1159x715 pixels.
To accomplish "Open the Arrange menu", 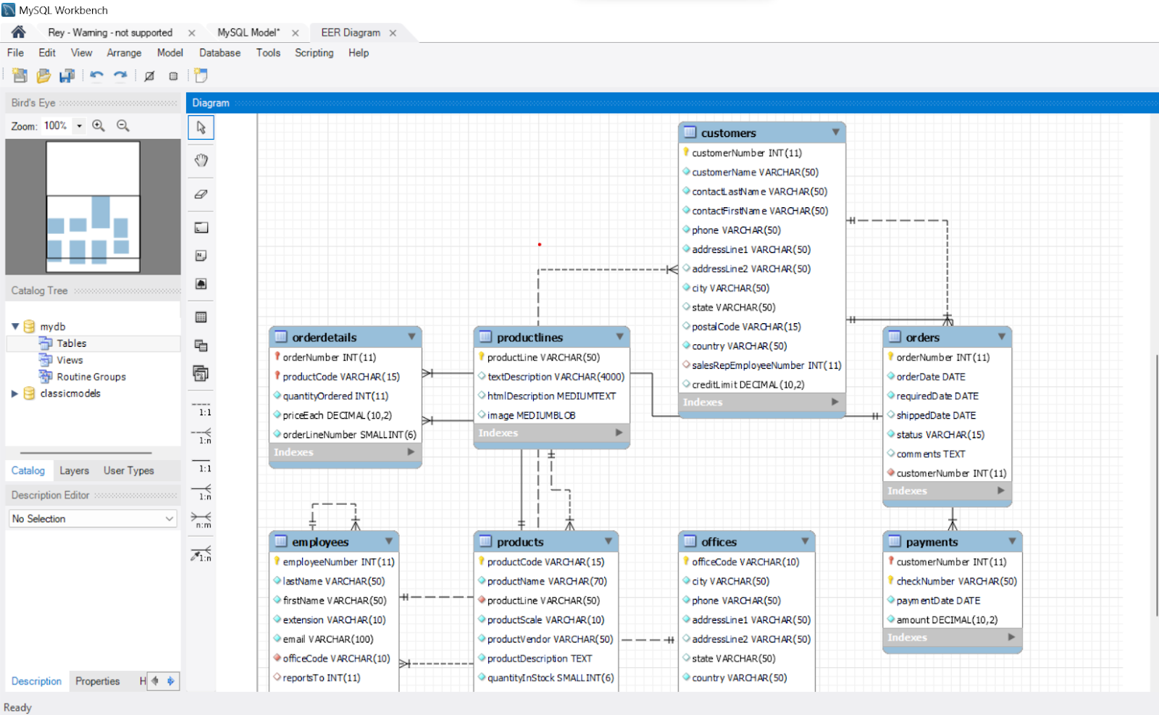I will [124, 53].
